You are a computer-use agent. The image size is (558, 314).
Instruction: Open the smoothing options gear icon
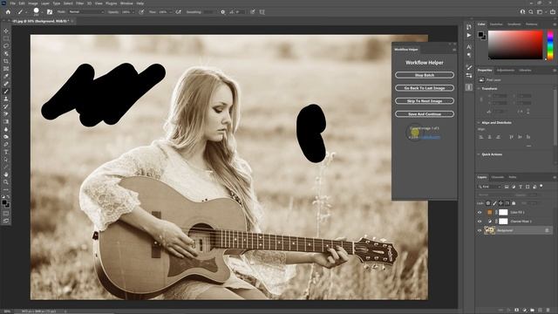tap(223, 12)
